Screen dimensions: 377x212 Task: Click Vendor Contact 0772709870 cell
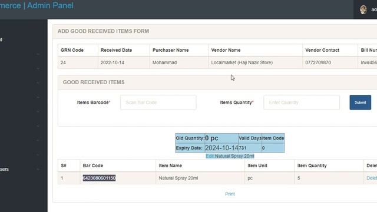coord(330,62)
